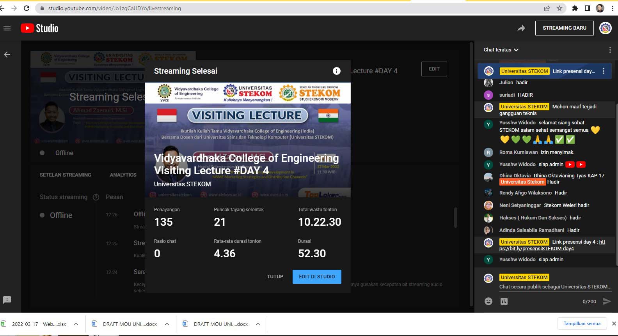Open the info icon on Streaming Selesai dialog

point(337,71)
